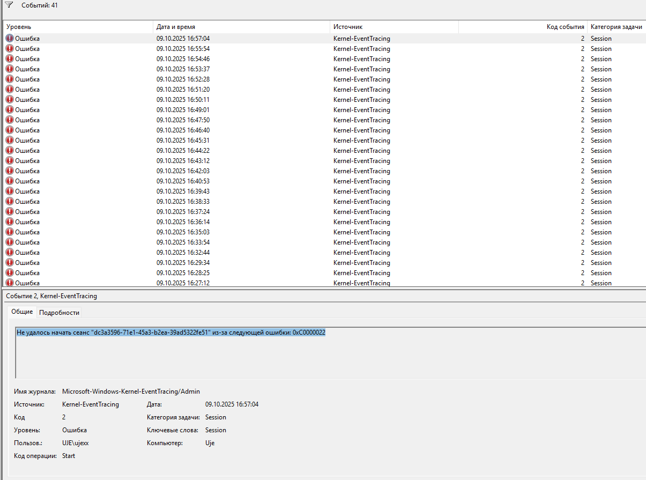Click the error icon of the 16:52:28 event
This screenshot has width=646, height=480.
(x=10, y=79)
